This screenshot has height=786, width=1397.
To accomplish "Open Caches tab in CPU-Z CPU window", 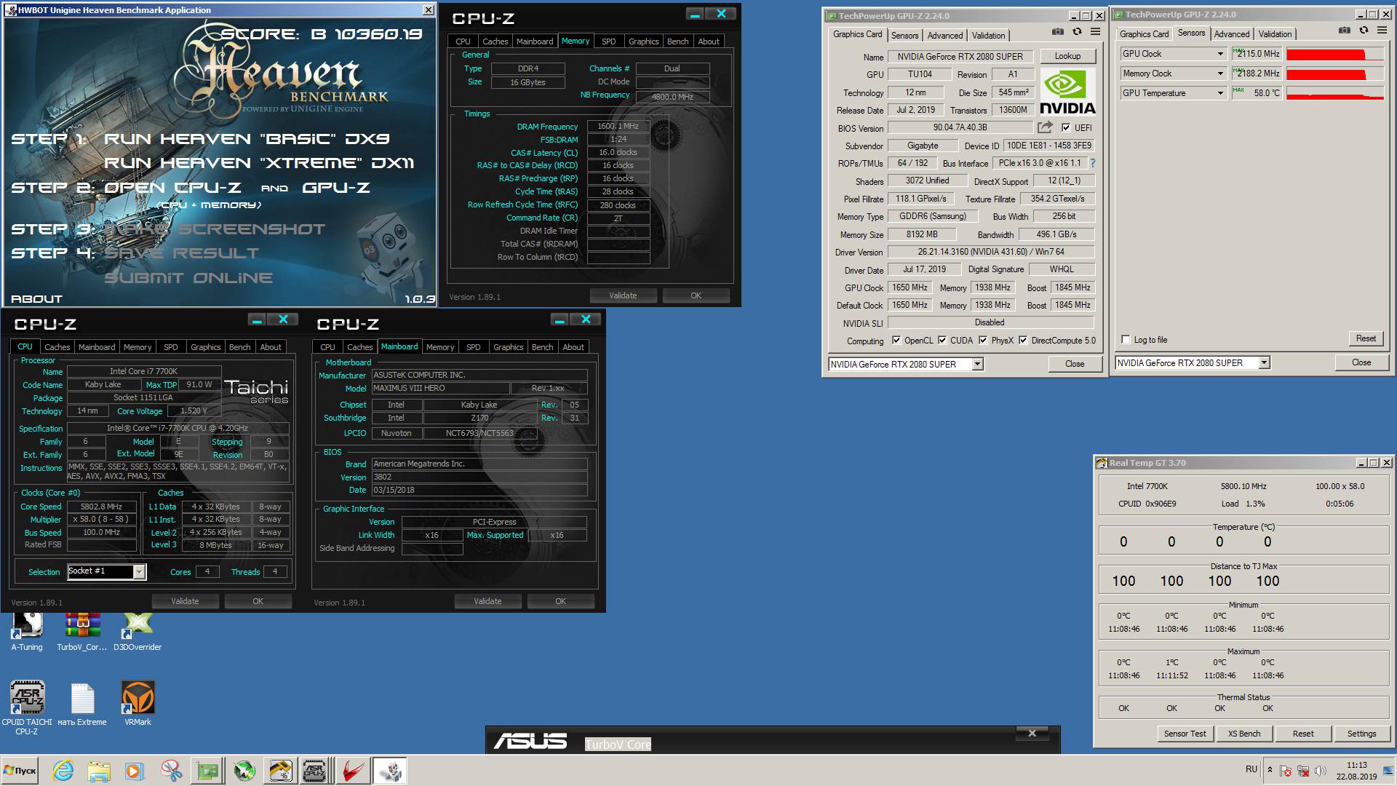I will coord(57,347).
